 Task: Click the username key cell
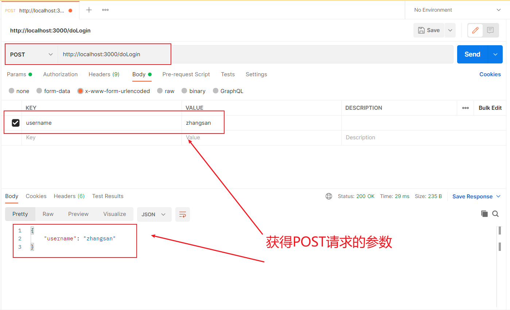pyautogui.click(x=102, y=123)
